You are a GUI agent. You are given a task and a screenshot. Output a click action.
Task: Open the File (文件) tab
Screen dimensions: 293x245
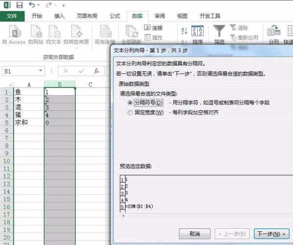coord(12,16)
